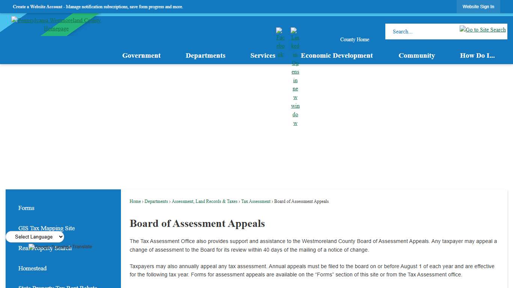Open the Community menu

417,55
